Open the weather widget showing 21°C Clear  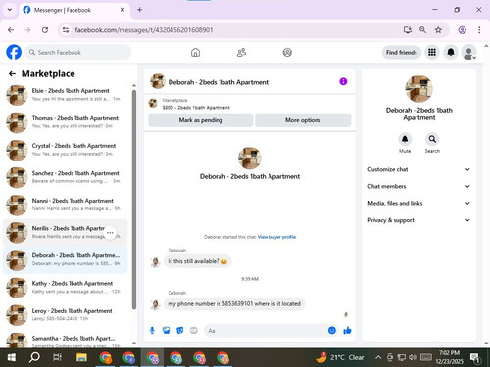[x=340, y=357]
